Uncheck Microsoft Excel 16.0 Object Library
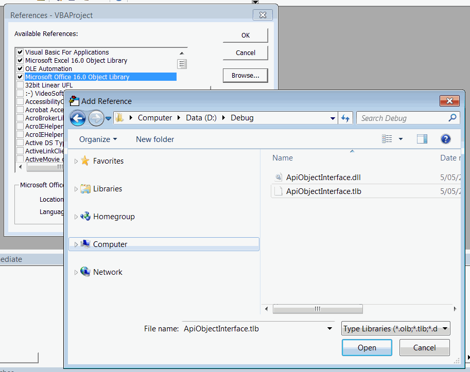The image size is (470, 372). [x=20, y=60]
